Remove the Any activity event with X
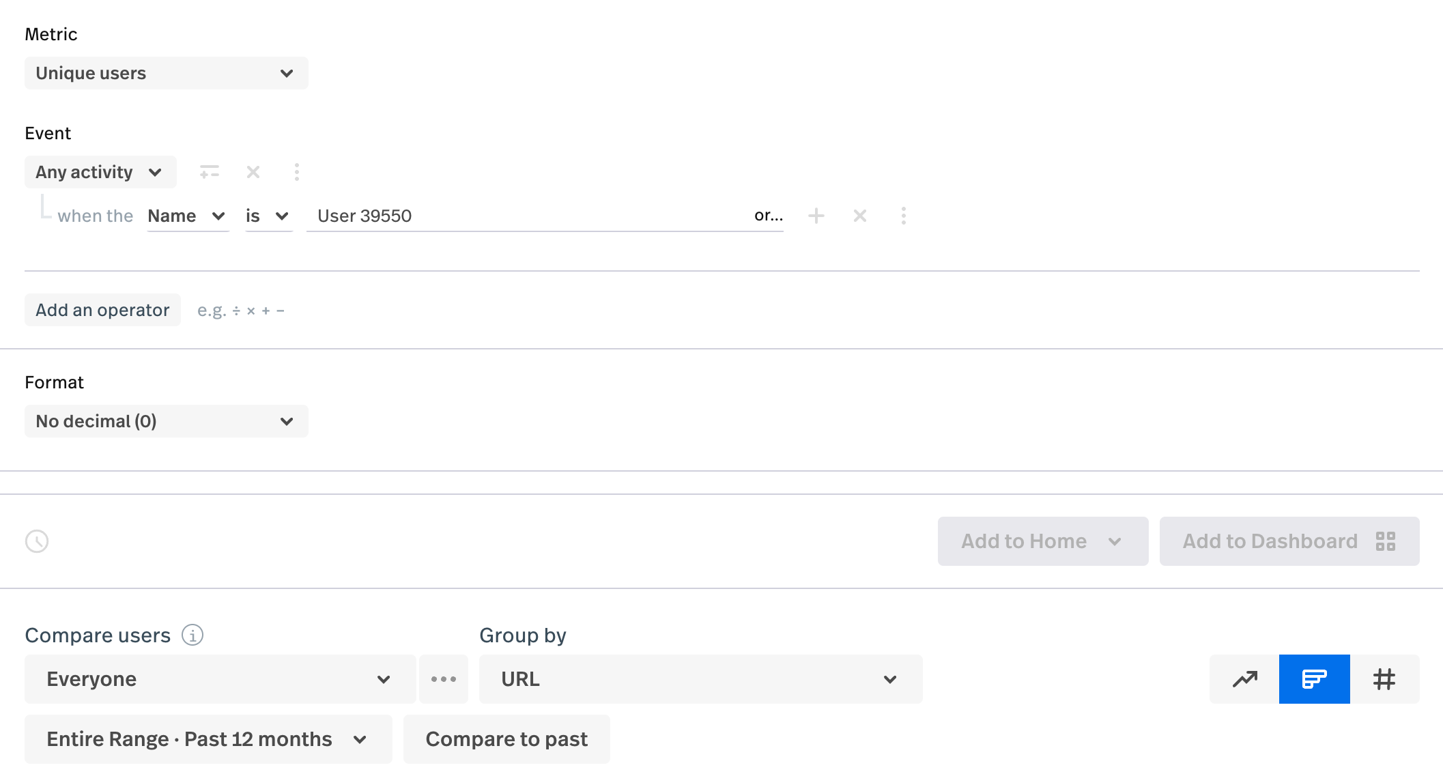This screenshot has height=774, width=1443. (253, 172)
